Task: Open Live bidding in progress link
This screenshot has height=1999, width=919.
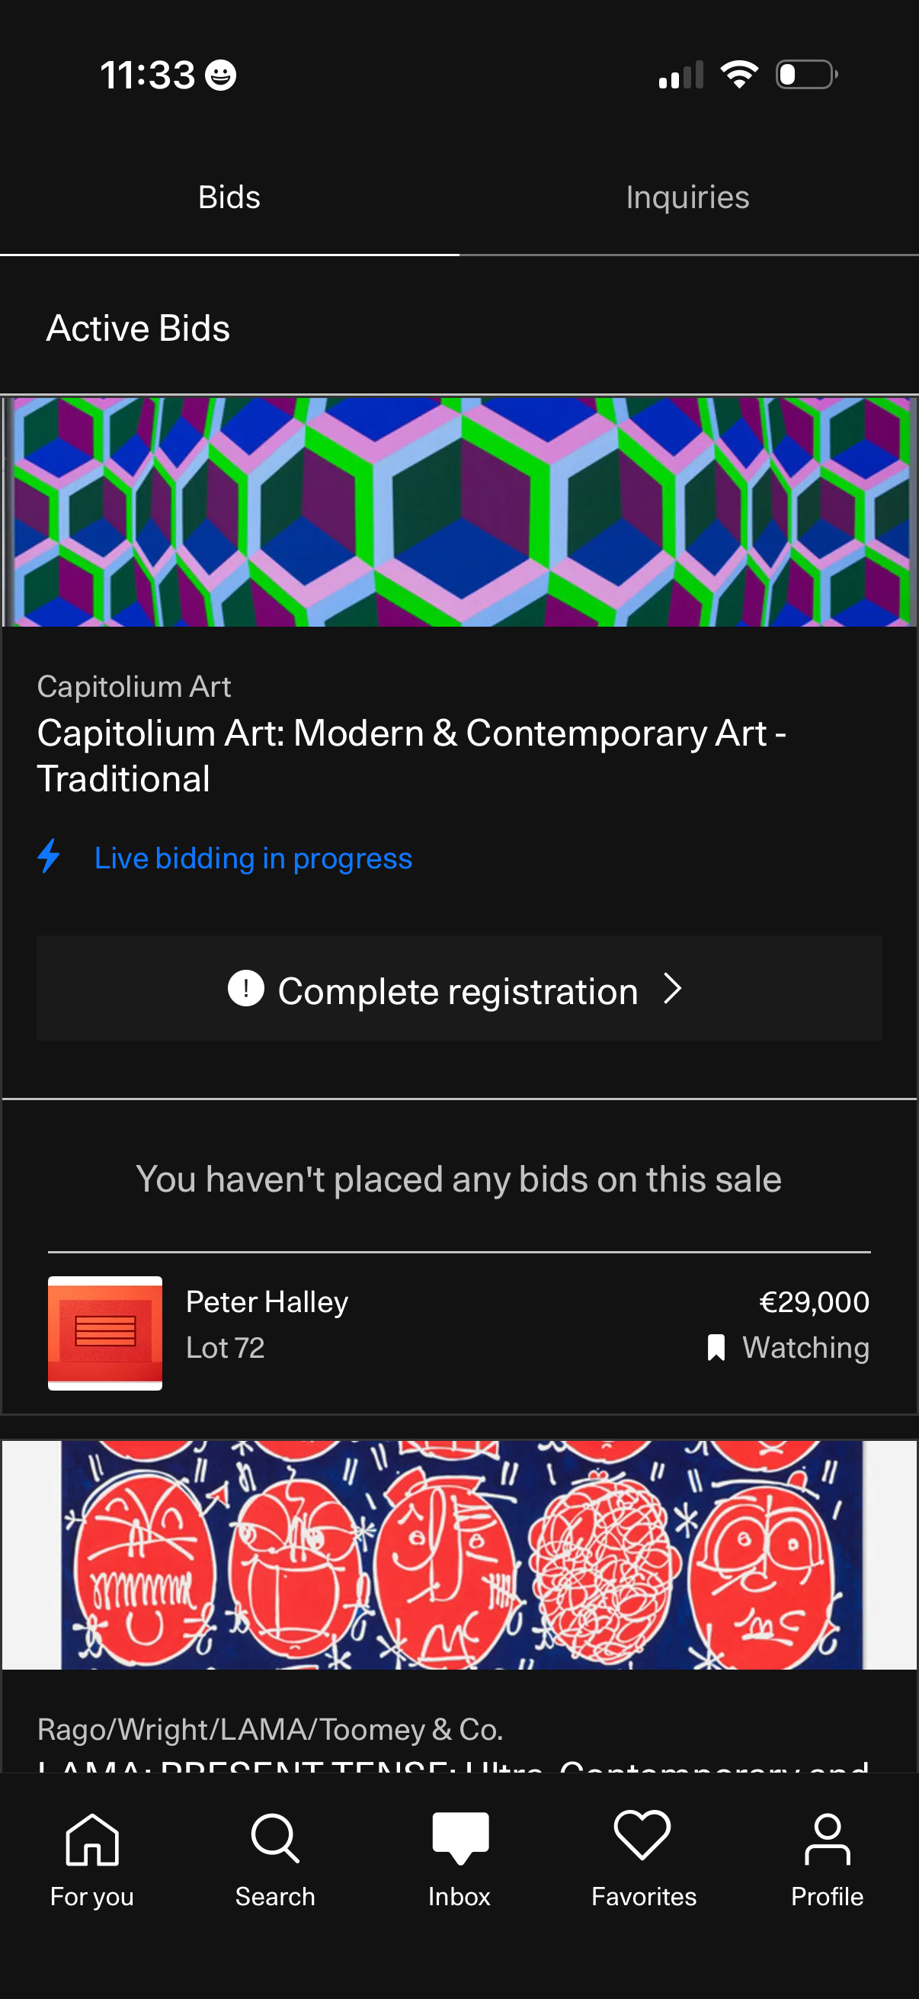Action: pyautogui.click(x=253, y=858)
